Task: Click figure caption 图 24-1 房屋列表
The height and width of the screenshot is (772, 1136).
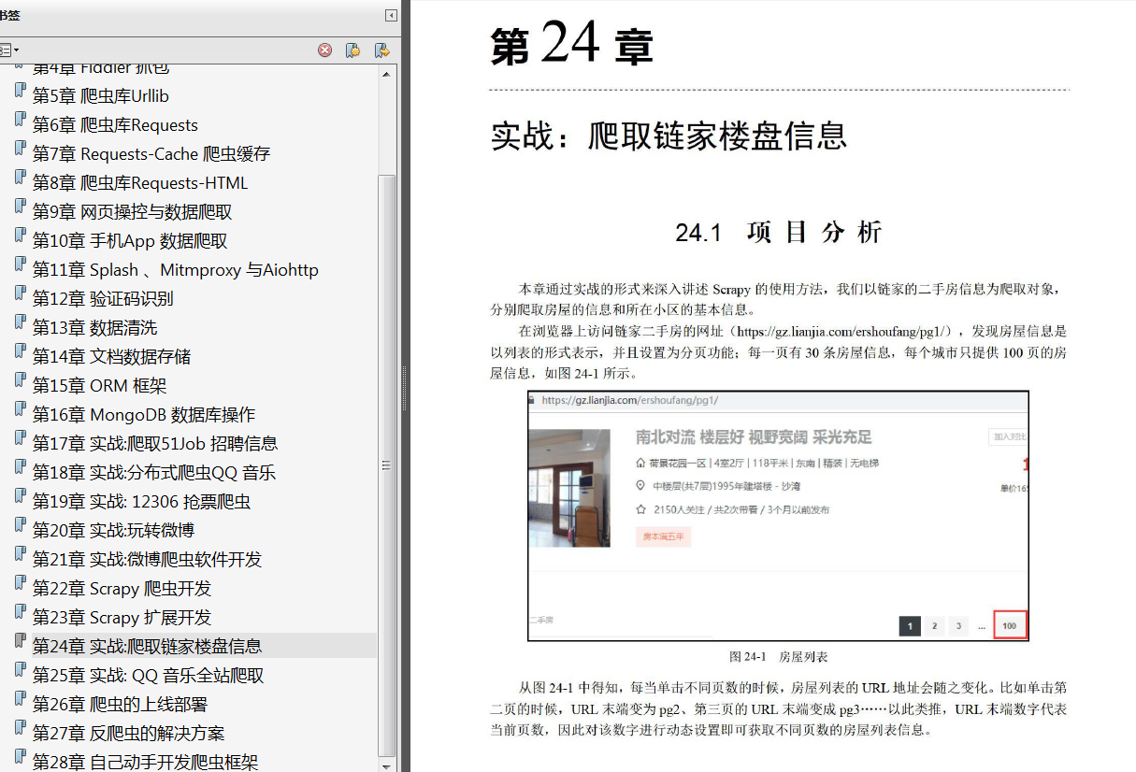Action: click(779, 657)
